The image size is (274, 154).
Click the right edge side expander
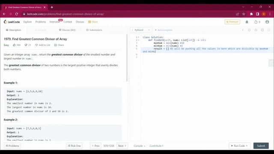[271, 63]
